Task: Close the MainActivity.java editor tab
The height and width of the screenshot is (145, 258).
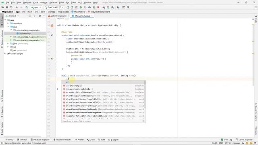Action: tap(92, 16)
